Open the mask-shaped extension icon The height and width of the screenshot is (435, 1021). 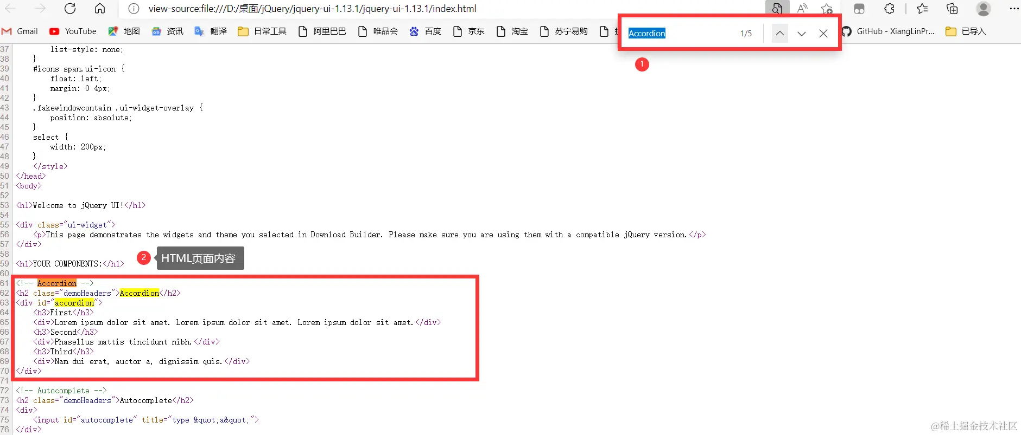[859, 9]
